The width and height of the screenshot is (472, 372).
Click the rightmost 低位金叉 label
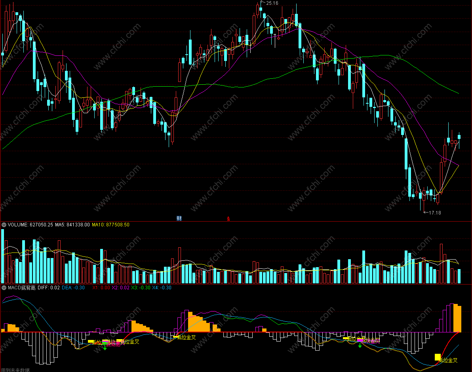pyautogui.click(x=449, y=360)
